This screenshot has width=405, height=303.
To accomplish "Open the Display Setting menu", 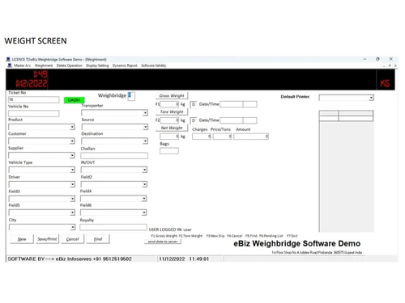I will pyautogui.click(x=97, y=65).
